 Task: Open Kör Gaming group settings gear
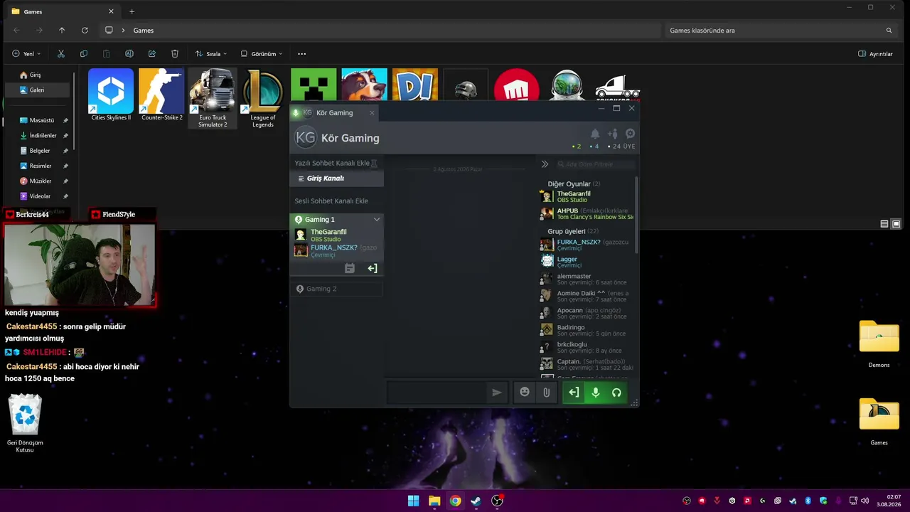[630, 134]
